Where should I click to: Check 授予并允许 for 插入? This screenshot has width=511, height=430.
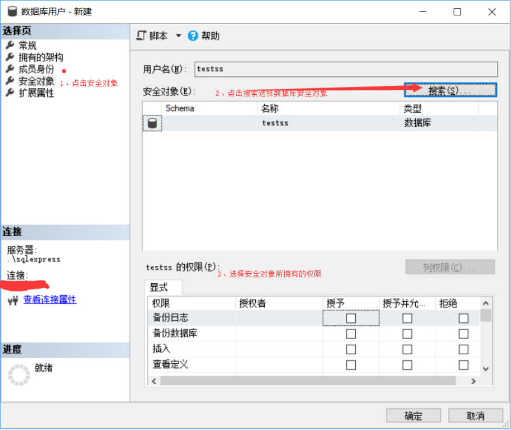[x=407, y=349]
